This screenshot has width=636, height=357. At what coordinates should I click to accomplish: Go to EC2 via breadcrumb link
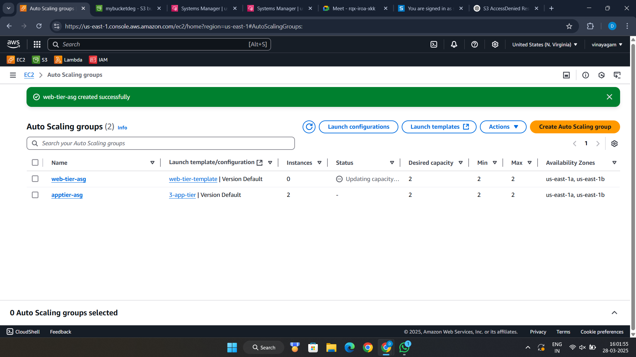tap(29, 75)
